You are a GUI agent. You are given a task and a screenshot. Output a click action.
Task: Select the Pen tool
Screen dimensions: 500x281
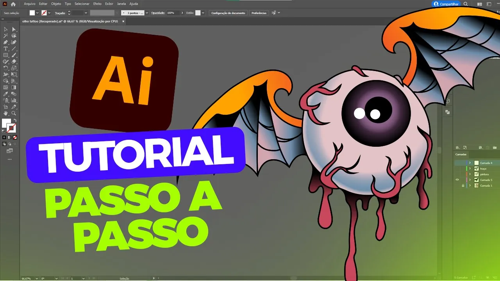(6, 42)
